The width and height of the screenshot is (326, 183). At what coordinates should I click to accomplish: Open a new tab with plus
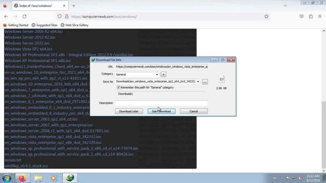click(74, 6)
